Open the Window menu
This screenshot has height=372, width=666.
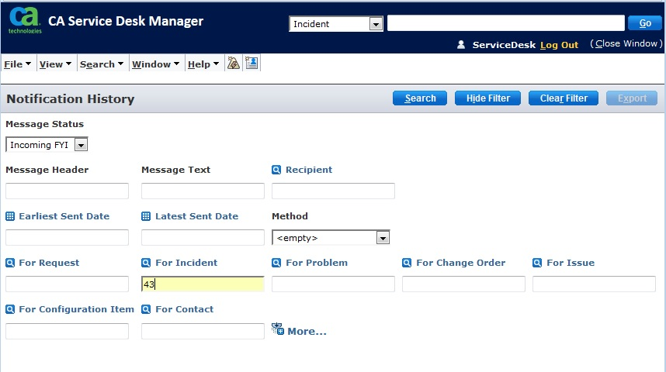pyautogui.click(x=155, y=64)
